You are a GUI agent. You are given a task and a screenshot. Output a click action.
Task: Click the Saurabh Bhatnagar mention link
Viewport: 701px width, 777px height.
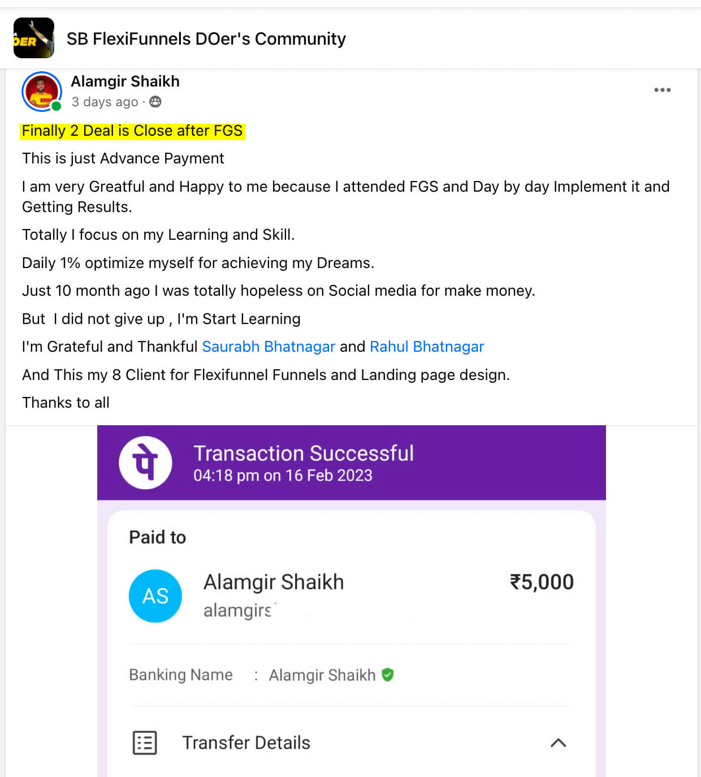click(269, 347)
